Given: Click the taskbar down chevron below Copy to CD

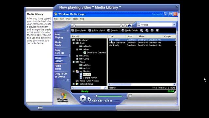Looking at the screenshot, I should 68,80.
